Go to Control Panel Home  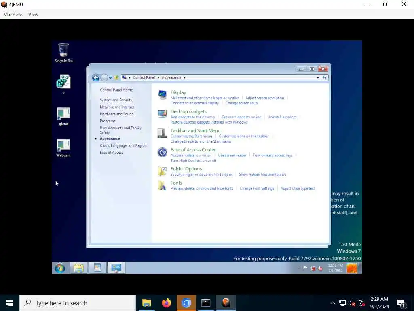116,90
